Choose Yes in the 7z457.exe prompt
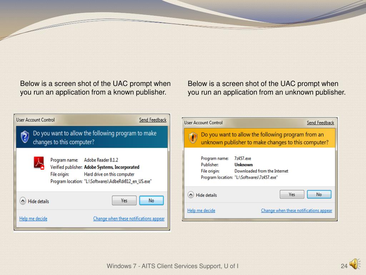The image size is (366, 275). tap(292, 194)
